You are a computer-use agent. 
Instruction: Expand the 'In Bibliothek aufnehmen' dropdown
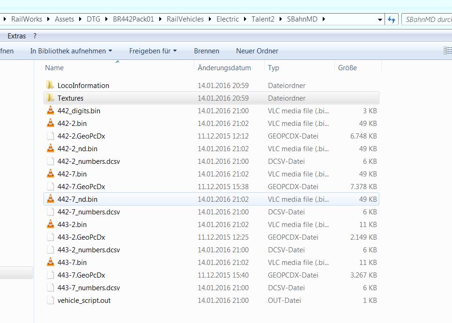coord(71,51)
